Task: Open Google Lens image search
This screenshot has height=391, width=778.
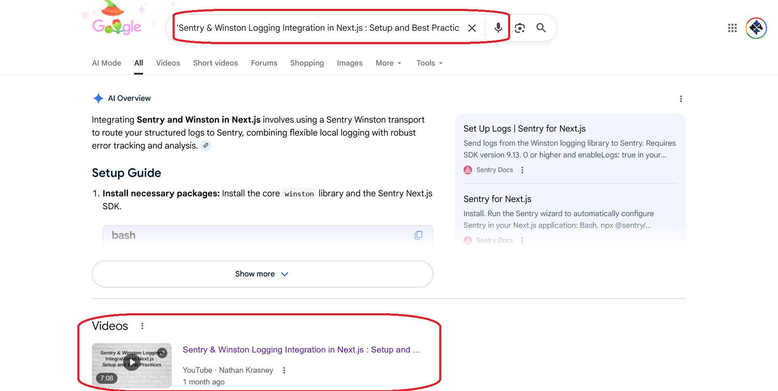Action: (519, 28)
